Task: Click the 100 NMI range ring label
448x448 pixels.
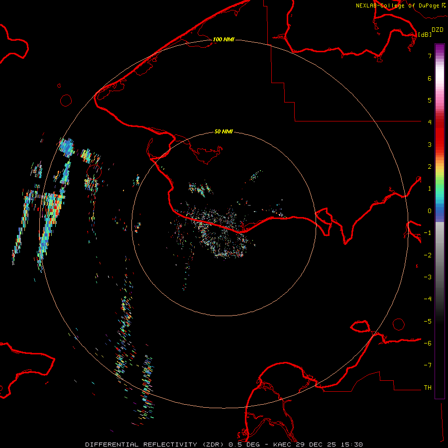Action: pyautogui.click(x=224, y=39)
